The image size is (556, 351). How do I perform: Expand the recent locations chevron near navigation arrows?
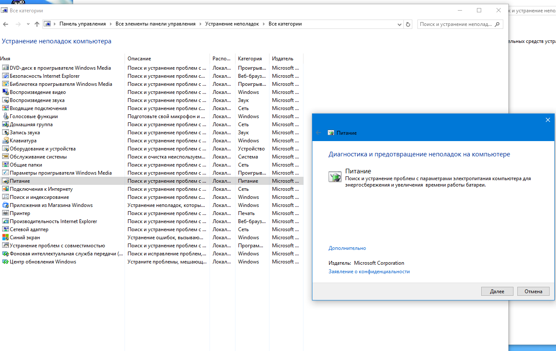coord(28,24)
